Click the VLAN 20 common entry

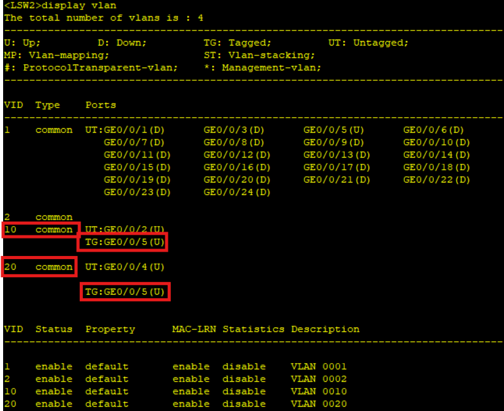tap(39, 267)
